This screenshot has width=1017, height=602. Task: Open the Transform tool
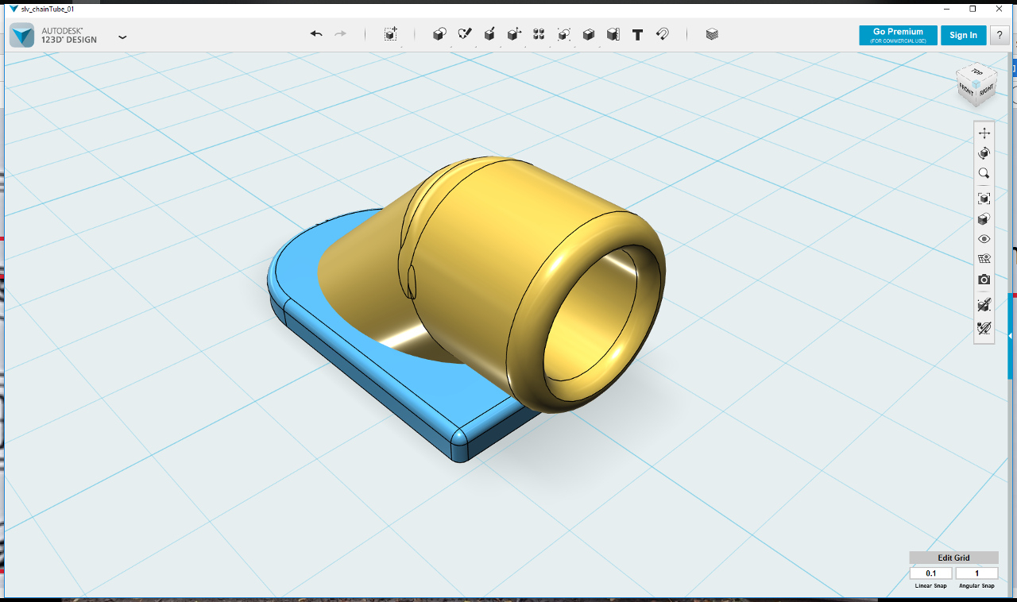390,34
